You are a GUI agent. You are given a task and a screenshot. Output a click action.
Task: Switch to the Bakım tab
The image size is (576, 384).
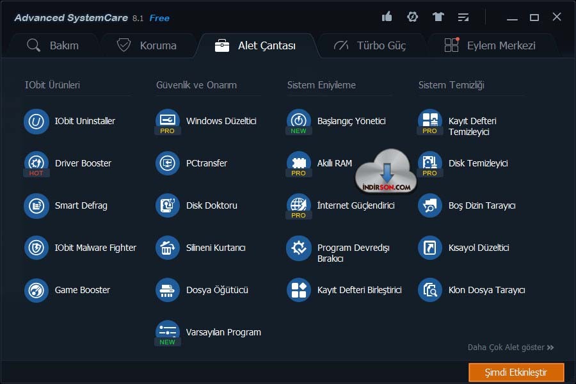(53, 45)
